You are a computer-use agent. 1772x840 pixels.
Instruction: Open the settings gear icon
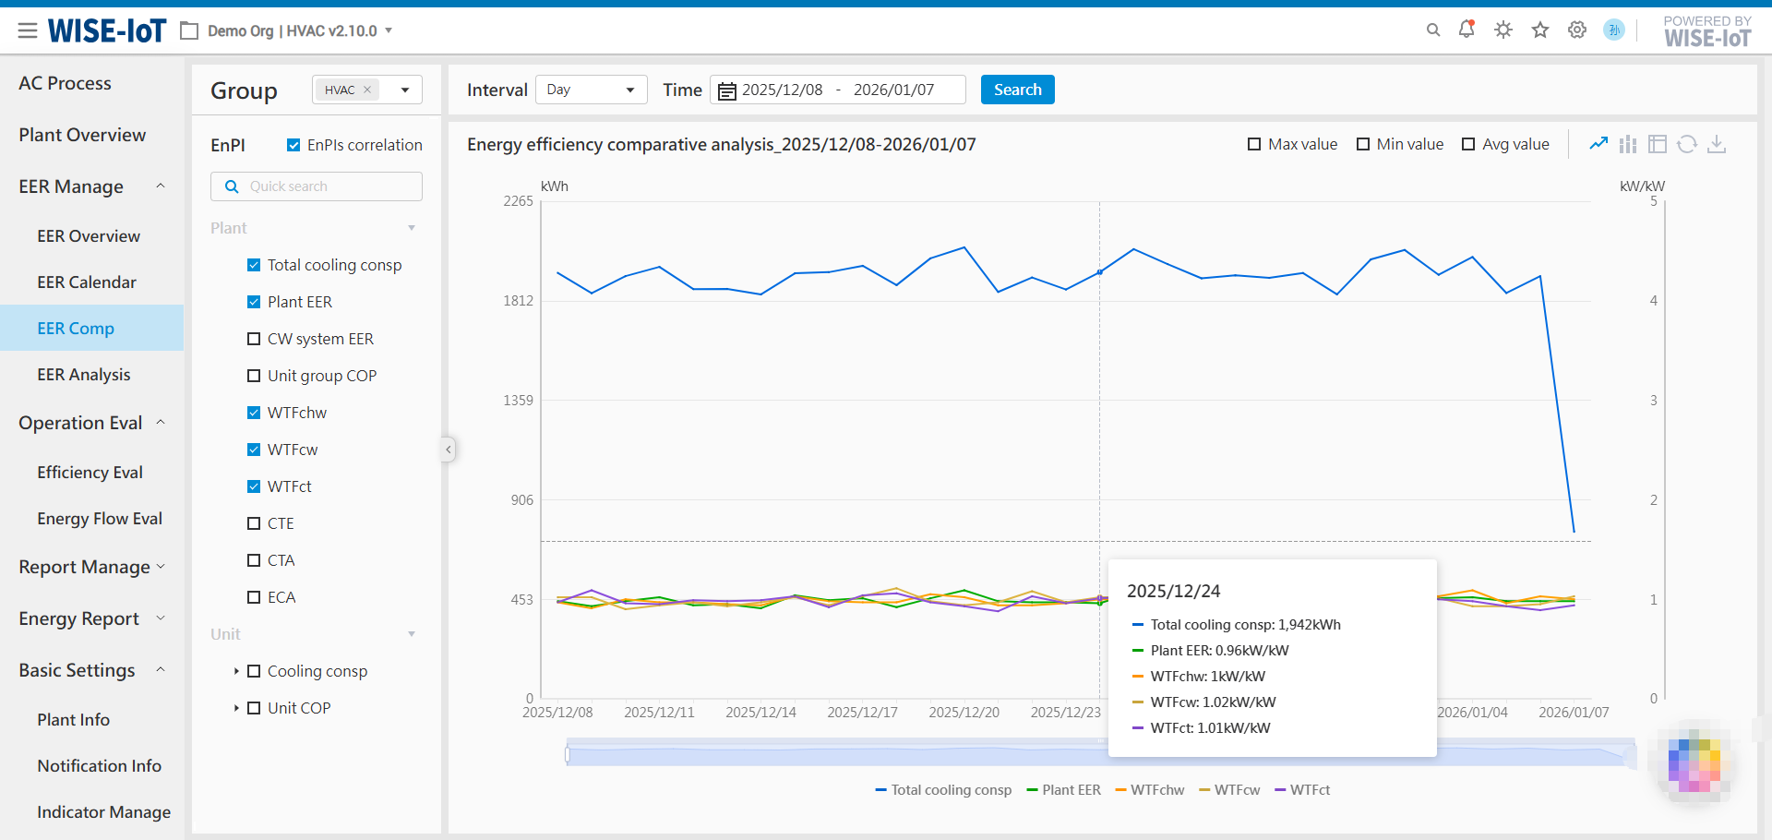pos(1577,30)
